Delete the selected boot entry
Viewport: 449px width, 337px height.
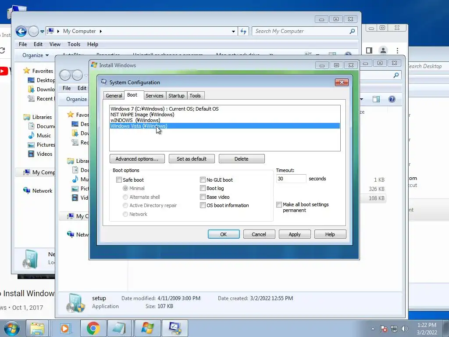pos(242,159)
